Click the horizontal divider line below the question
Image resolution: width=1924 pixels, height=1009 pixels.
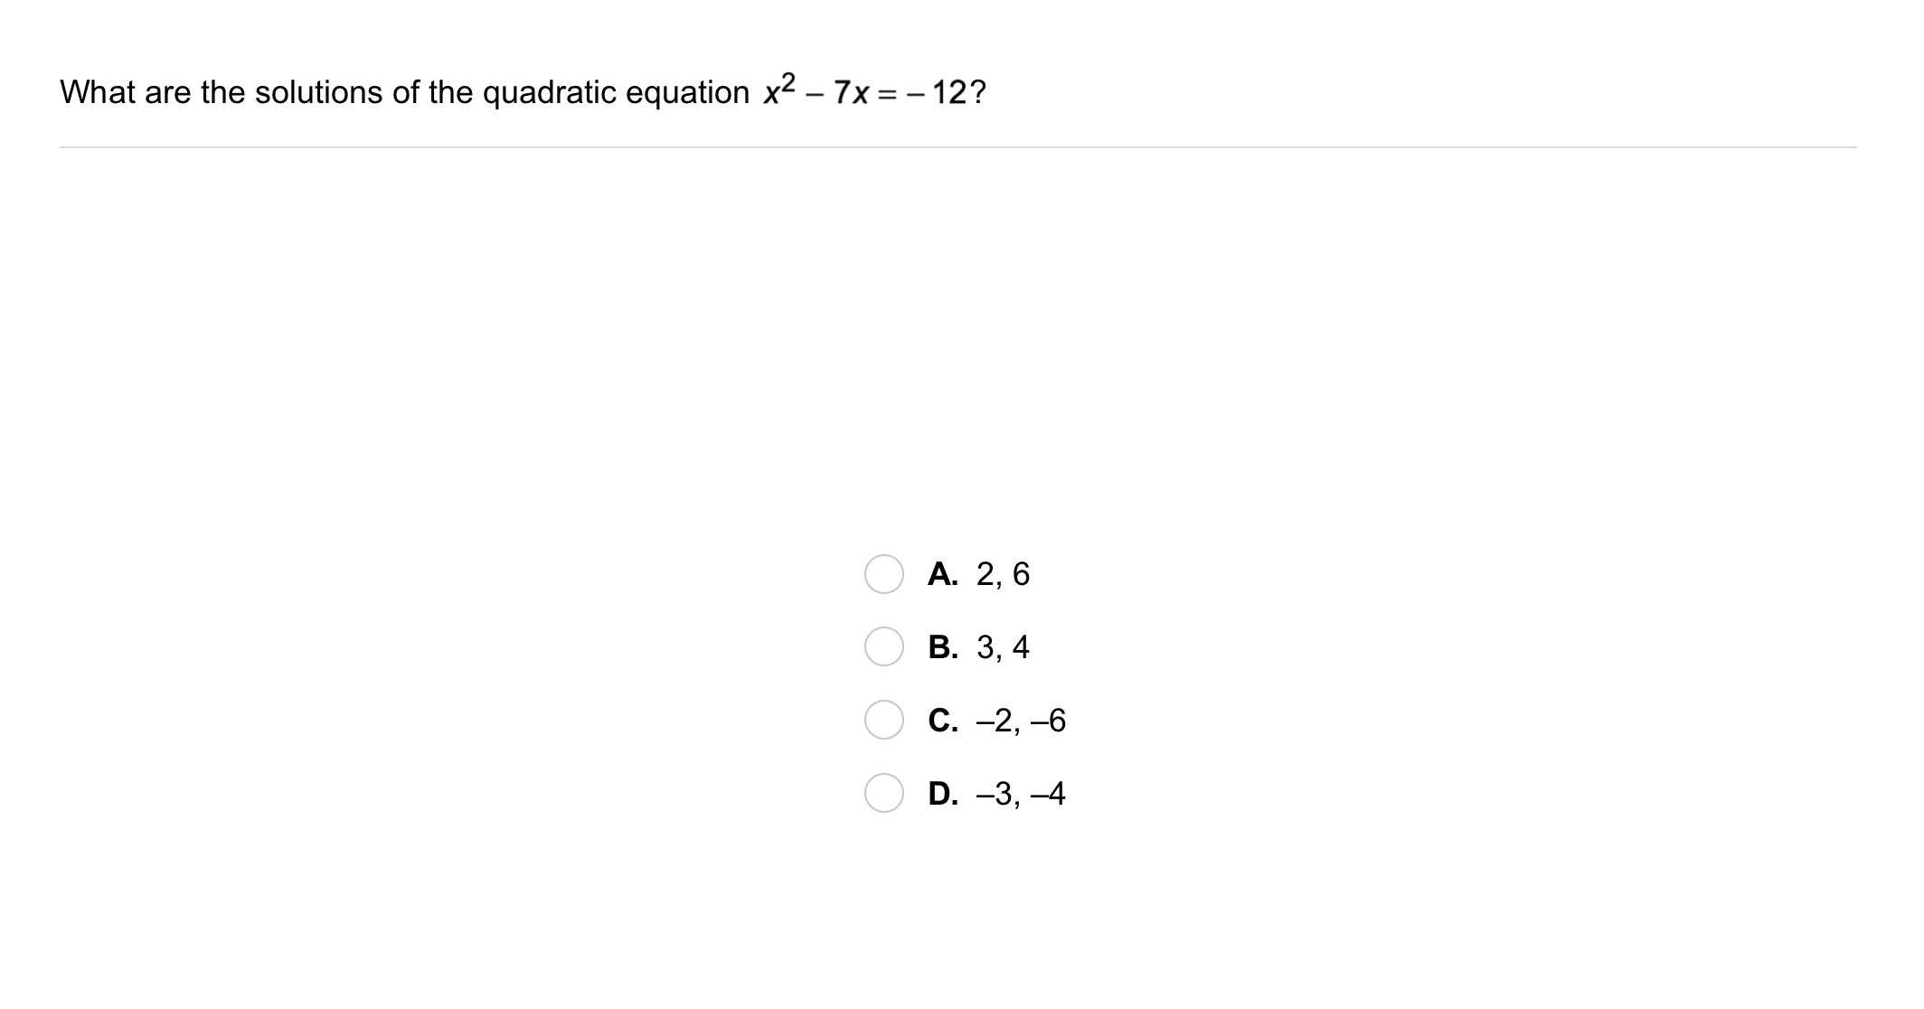pos(958,147)
